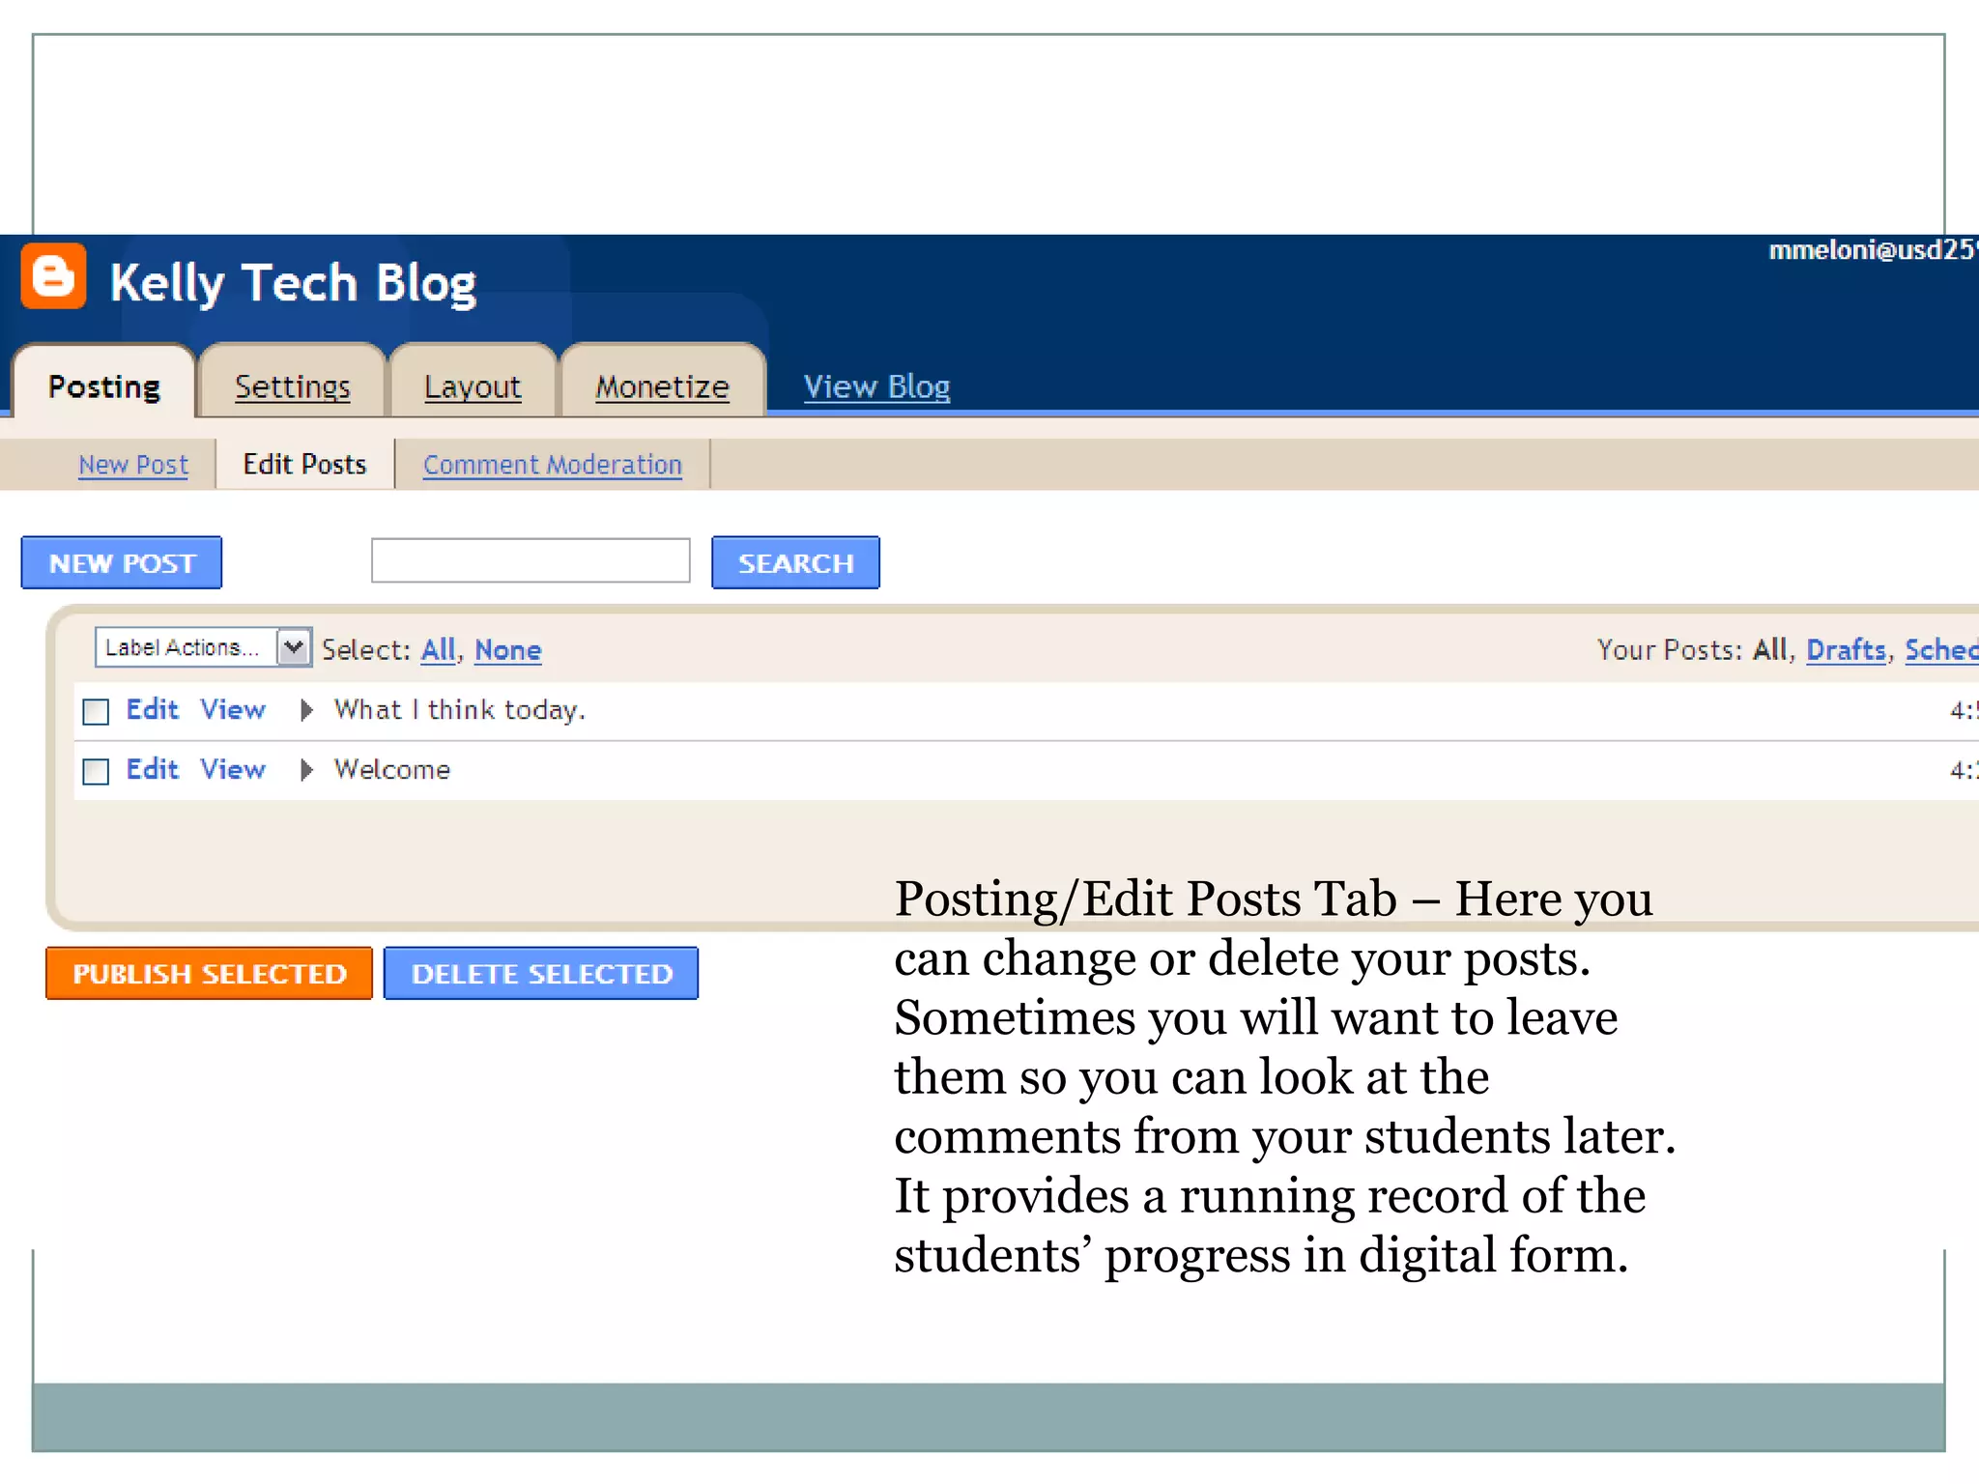The height and width of the screenshot is (1484, 1979).
Task: Select the Edit Posts sub-tab
Action: point(304,465)
